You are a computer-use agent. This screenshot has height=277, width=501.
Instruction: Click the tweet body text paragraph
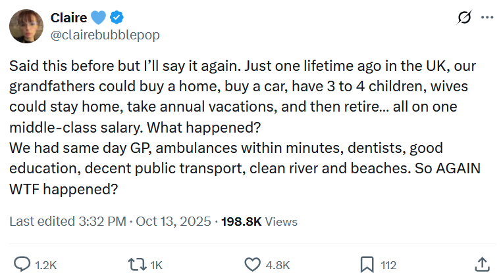tap(244, 125)
